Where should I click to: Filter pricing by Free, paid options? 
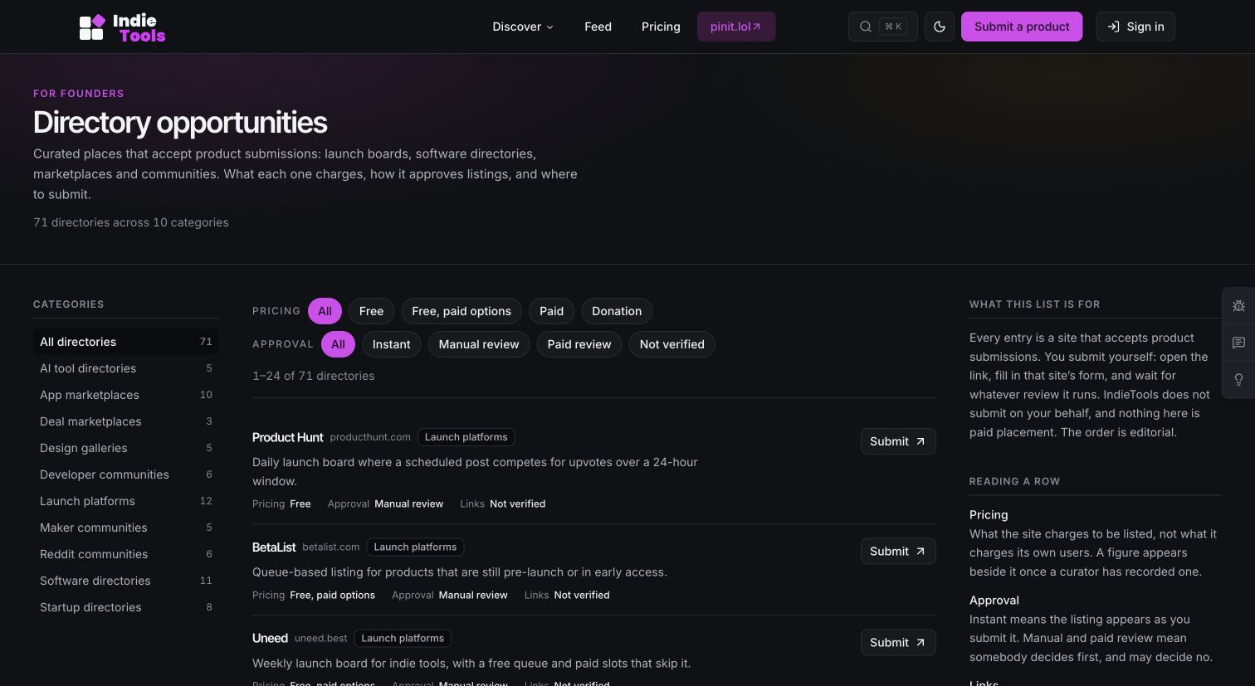tap(461, 311)
